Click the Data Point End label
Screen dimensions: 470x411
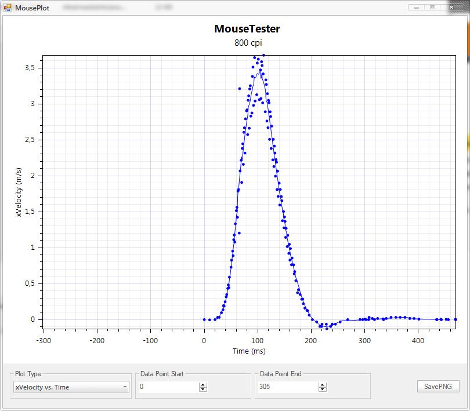click(x=281, y=374)
